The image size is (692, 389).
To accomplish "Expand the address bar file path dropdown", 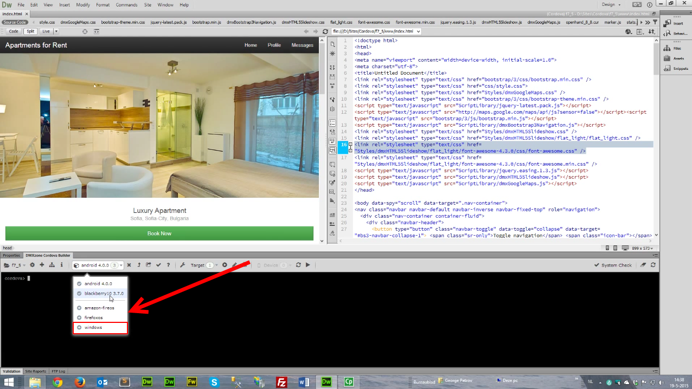I will pyautogui.click(x=418, y=31).
